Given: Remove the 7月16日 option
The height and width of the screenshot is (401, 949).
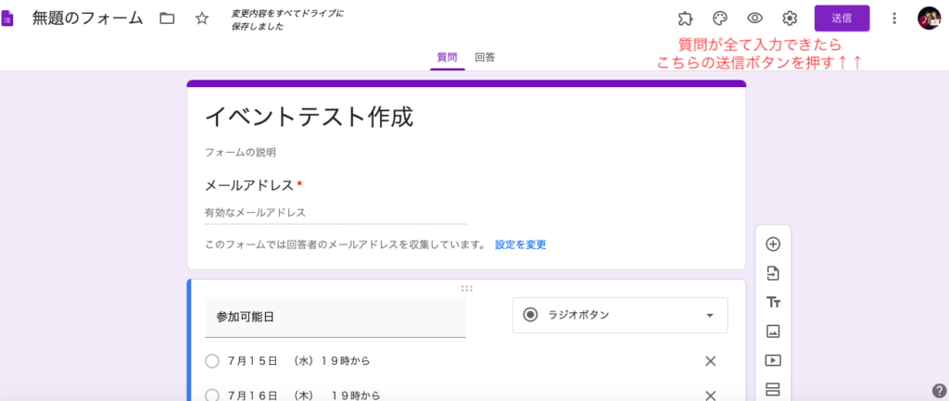Looking at the screenshot, I should 711,395.
